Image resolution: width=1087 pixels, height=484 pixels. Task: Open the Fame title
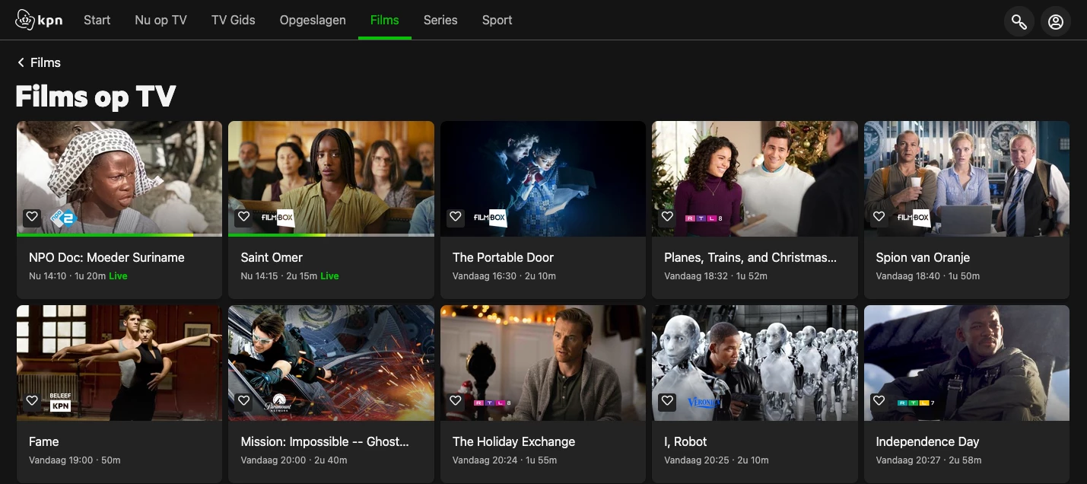click(x=44, y=441)
